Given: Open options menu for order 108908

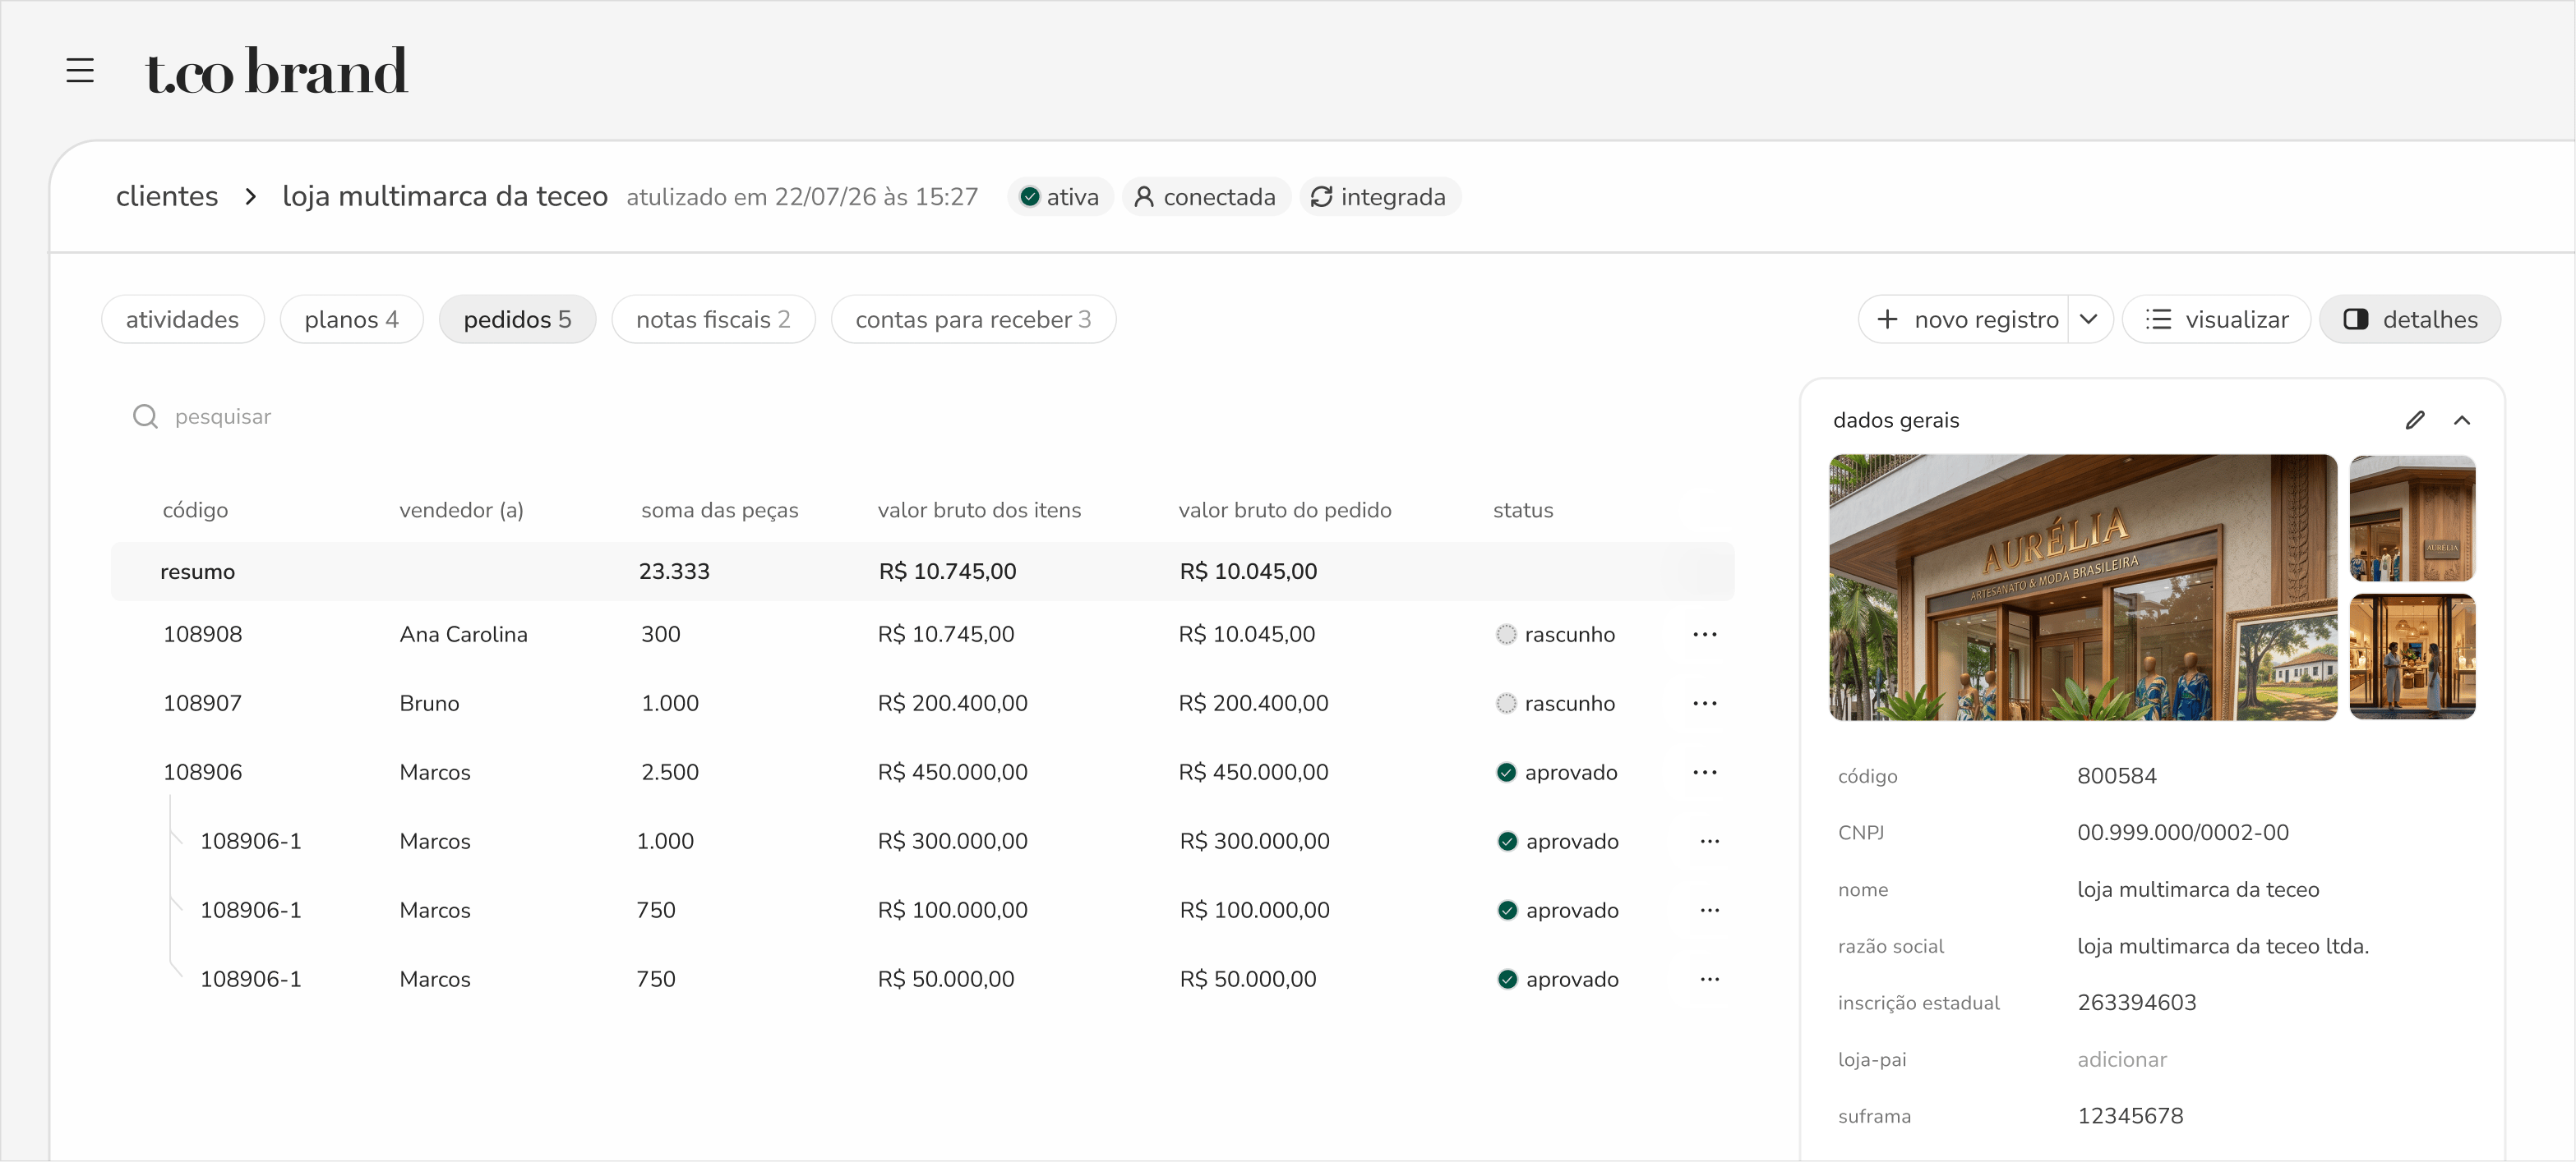Looking at the screenshot, I should click(1705, 635).
